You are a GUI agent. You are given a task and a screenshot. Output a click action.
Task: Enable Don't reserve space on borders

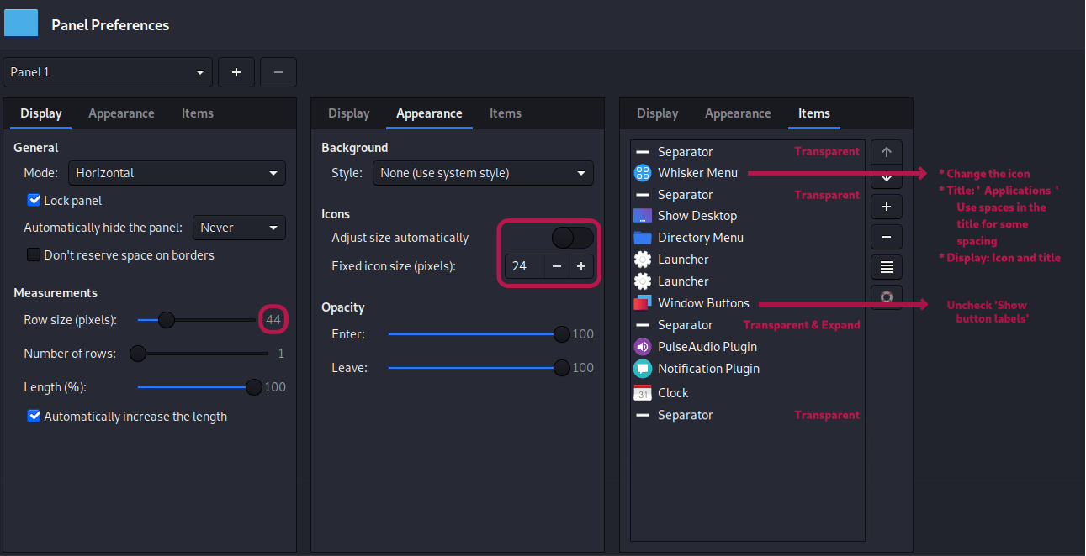click(x=34, y=255)
